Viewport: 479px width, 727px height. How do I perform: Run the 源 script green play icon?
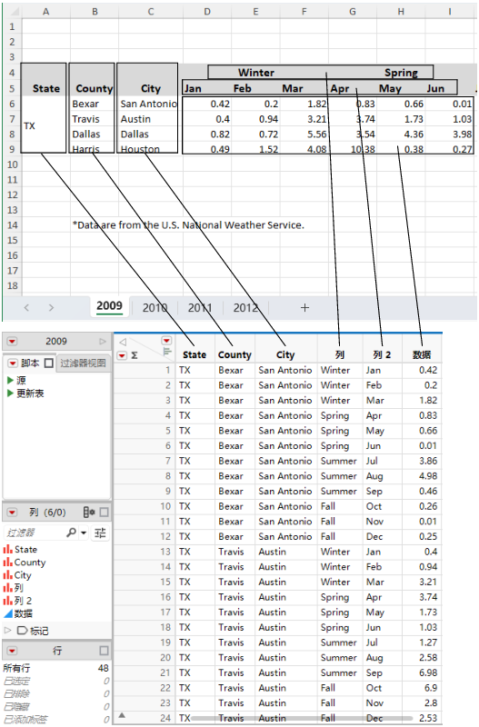(10, 380)
